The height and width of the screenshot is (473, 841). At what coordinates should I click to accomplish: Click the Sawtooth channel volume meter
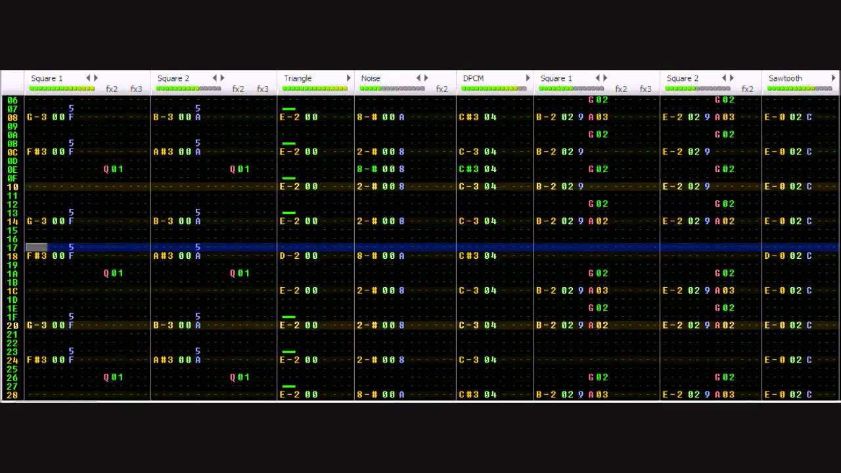pyautogui.click(x=800, y=88)
